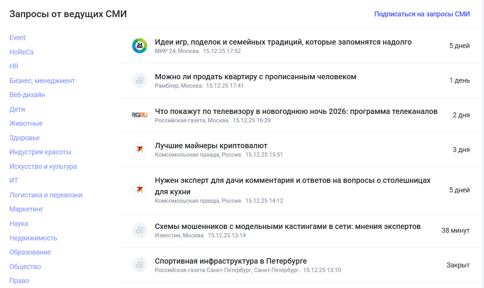Screen dimensions: 484x288
Task: Select the 'Наука' category
Action: (x=19, y=224)
